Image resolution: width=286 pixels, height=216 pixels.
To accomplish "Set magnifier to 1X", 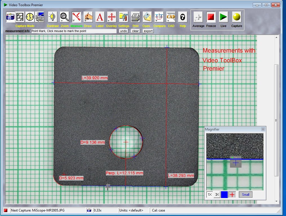I will (x=210, y=195).
